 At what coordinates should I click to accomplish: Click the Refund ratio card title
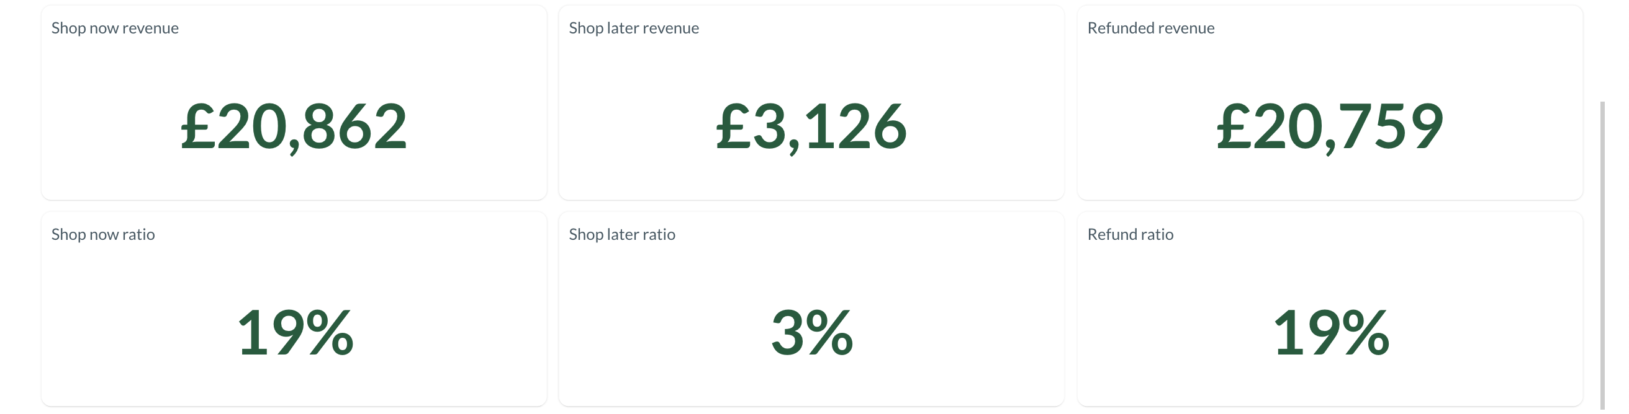(x=1130, y=234)
